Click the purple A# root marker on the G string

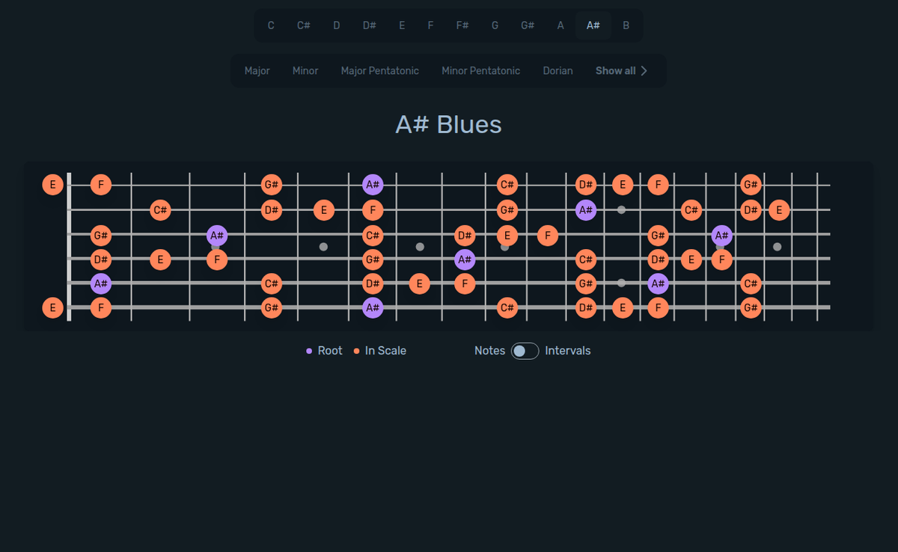coord(216,235)
